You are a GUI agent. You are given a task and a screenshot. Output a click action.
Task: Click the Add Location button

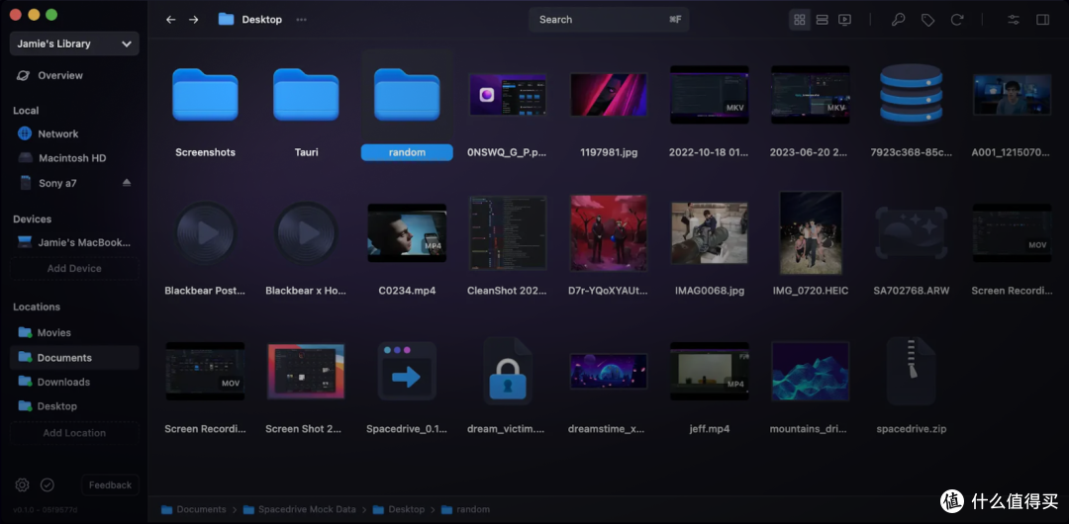(74, 433)
